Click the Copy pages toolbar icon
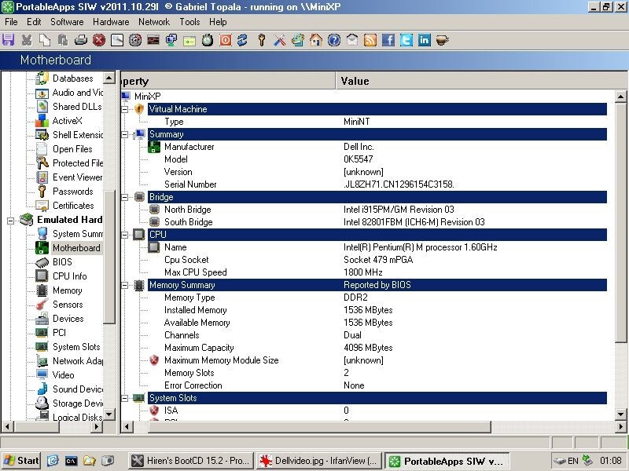The image size is (629, 471). (45, 40)
